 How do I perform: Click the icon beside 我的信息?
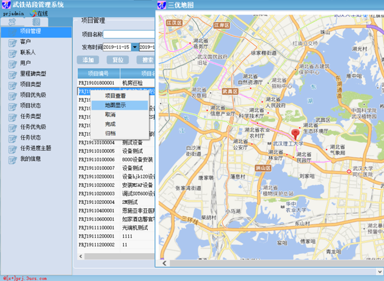click(x=12, y=160)
